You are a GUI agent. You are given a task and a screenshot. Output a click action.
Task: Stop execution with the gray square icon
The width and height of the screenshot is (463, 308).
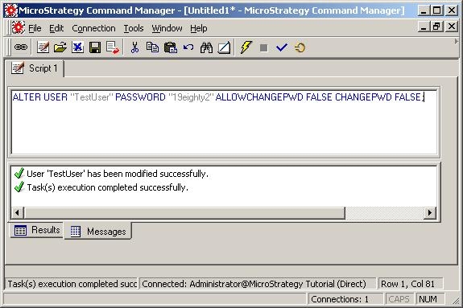[263, 47]
